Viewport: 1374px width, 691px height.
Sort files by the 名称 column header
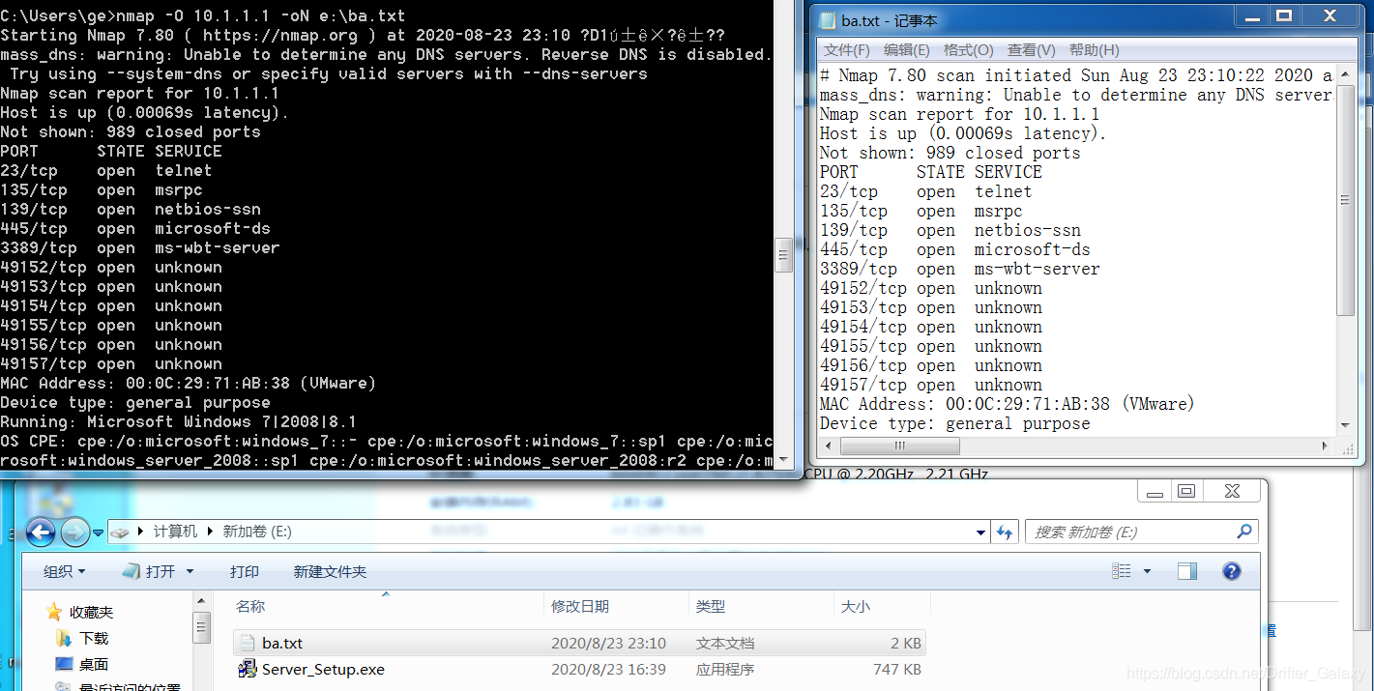(x=388, y=606)
